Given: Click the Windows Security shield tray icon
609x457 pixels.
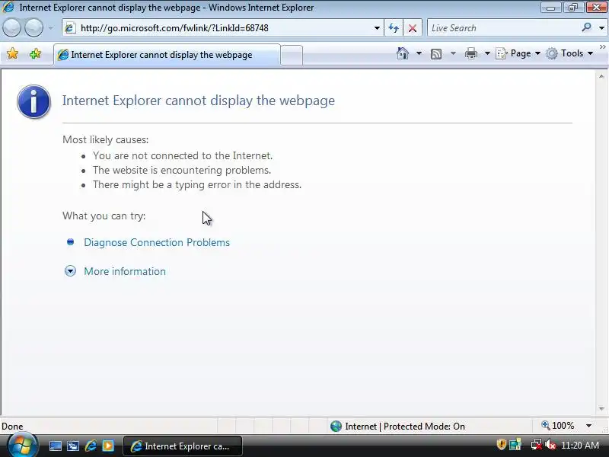Looking at the screenshot, I should point(501,445).
